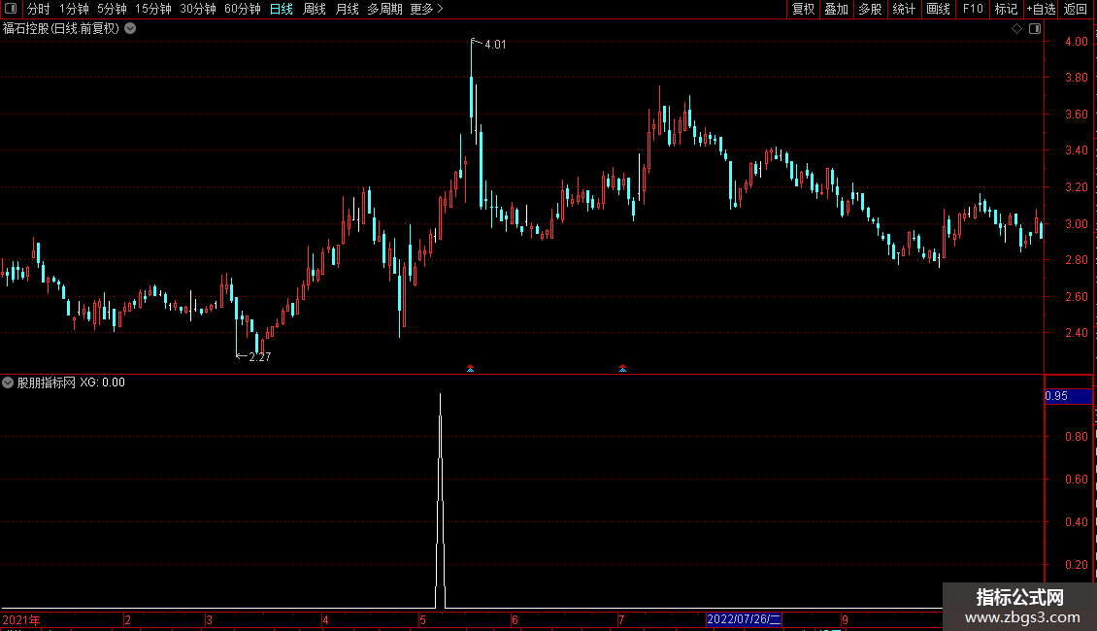
Task: Select the 30分钟 period
Action: pos(198,9)
